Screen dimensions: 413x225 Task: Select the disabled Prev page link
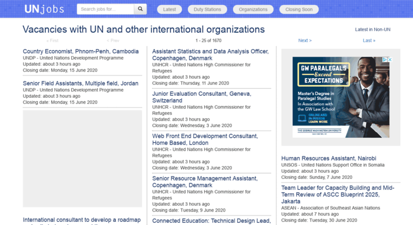pos(113,40)
